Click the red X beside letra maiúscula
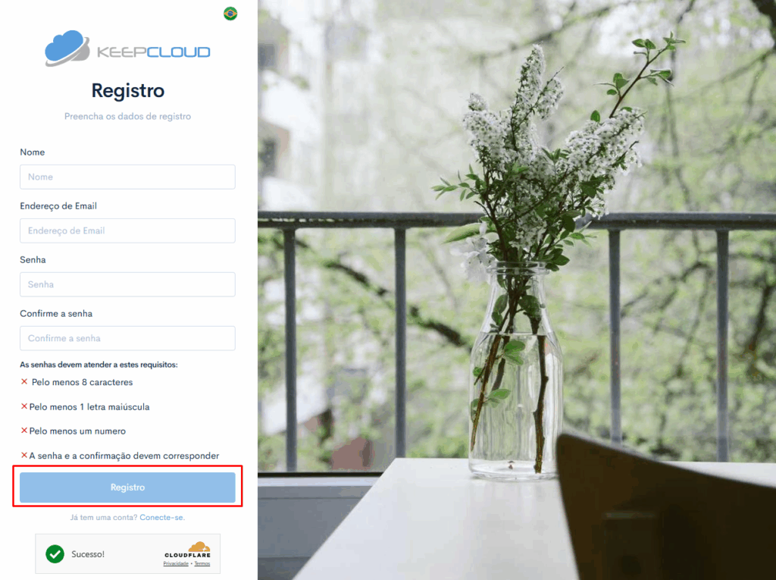 [x=24, y=406]
